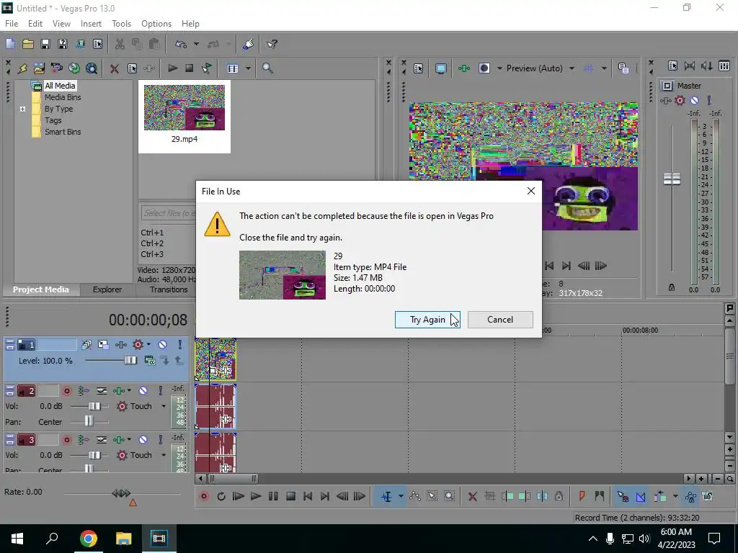Expand the By Type tree node
This screenshot has height=553, width=738.
coord(22,109)
